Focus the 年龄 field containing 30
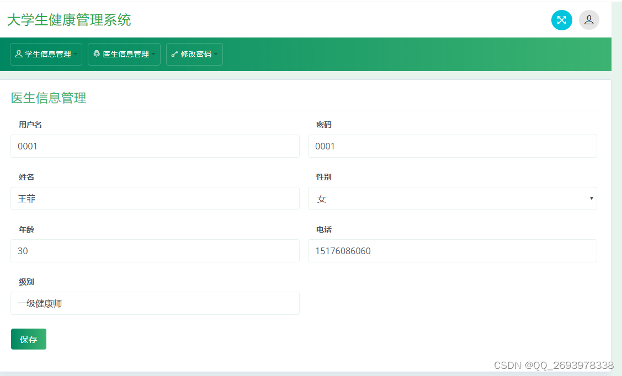 155,251
